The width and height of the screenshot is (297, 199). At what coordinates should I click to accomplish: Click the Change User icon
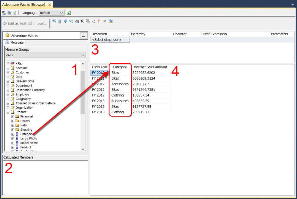click(x=4, y=13)
